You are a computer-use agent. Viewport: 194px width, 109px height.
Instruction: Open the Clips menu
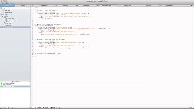pos(54,107)
